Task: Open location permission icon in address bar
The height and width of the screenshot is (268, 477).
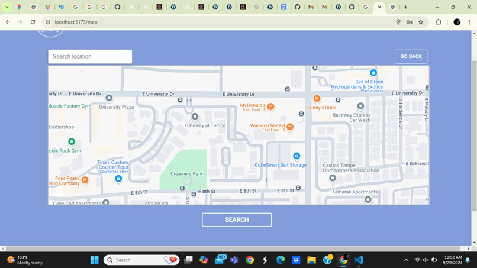Action: point(398,22)
